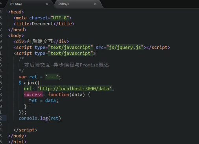Click the closing body tag

coord(17,136)
